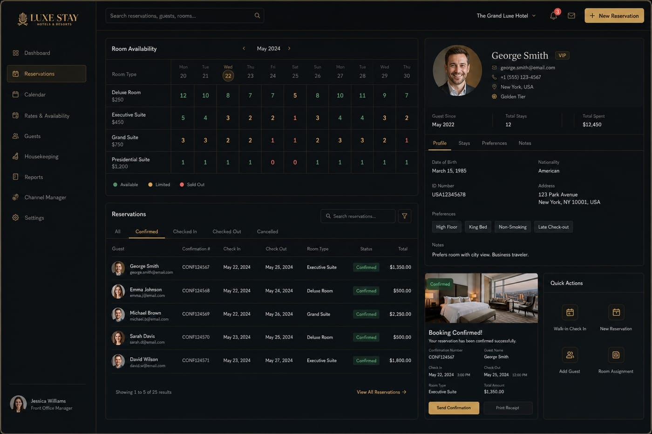Click the Print Receipt button
The width and height of the screenshot is (652, 434).
pos(508,408)
